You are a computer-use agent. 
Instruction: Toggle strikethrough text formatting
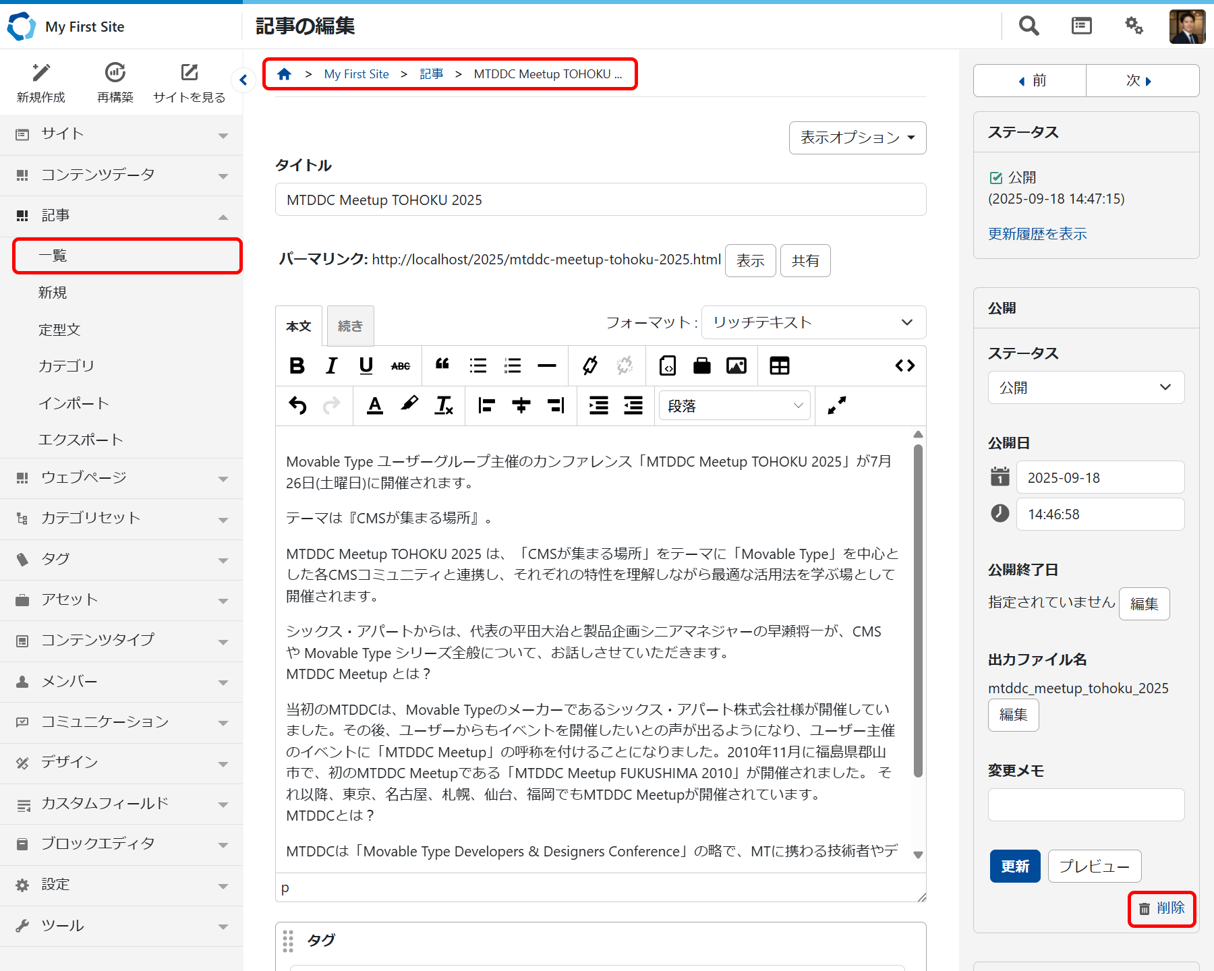click(401, 365)
